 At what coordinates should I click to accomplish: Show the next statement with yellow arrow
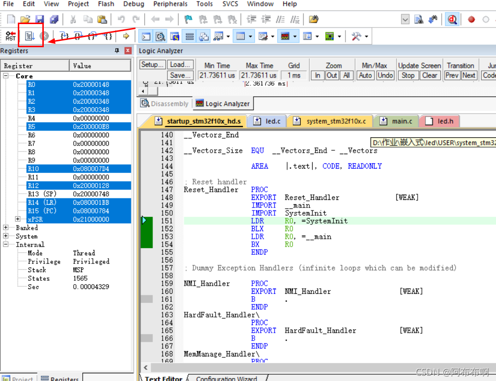click(126, 36)
